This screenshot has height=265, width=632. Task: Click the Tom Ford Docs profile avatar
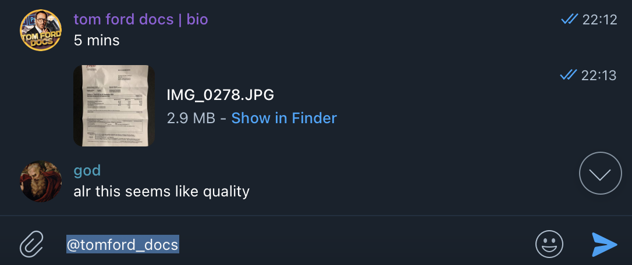pyautogui.click(x=41, y=31)
